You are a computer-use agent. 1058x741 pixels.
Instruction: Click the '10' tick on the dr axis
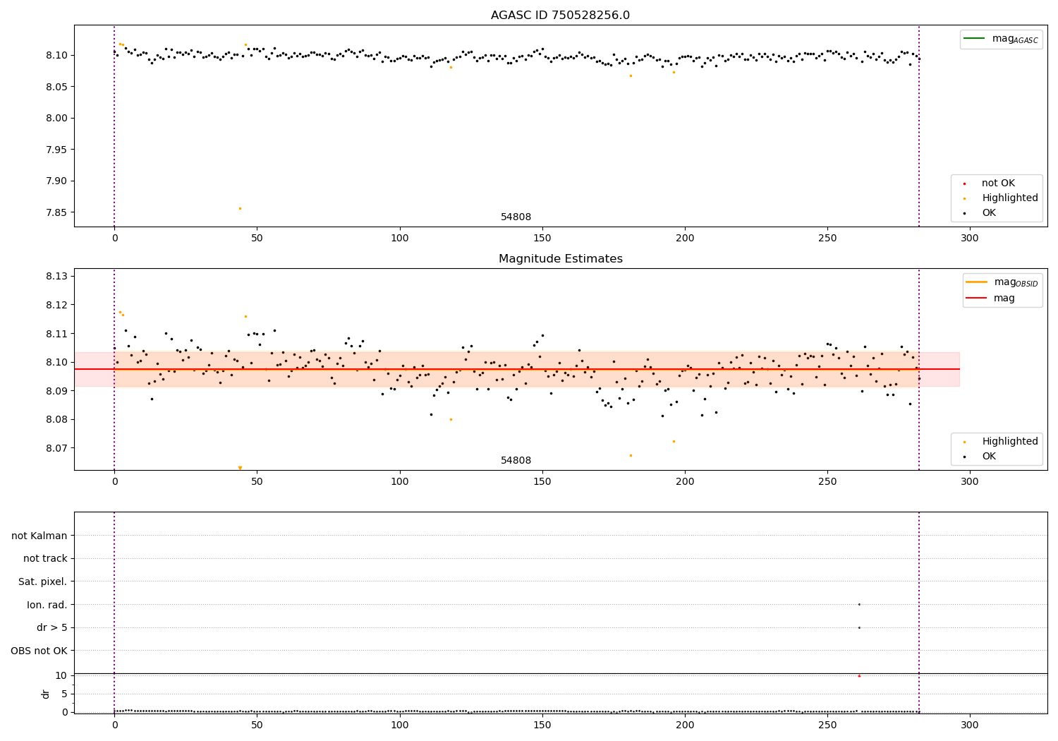(61, 675)
